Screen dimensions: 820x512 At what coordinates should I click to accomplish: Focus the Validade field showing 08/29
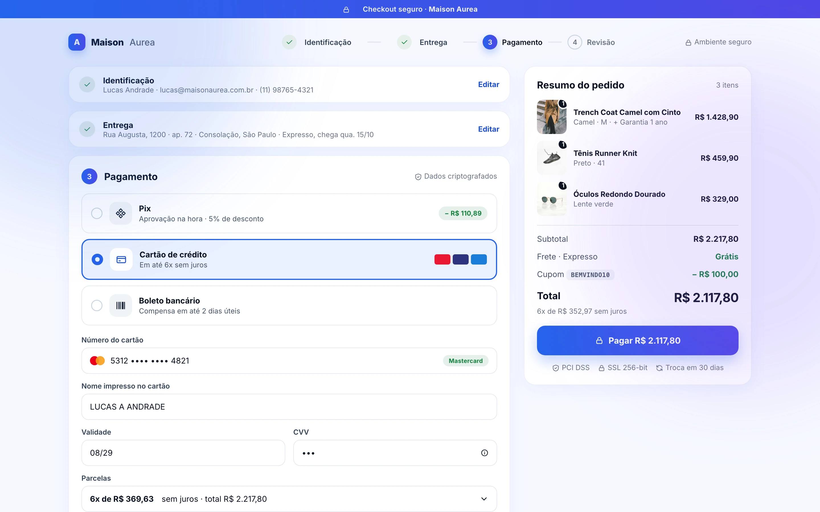[183, 453]
